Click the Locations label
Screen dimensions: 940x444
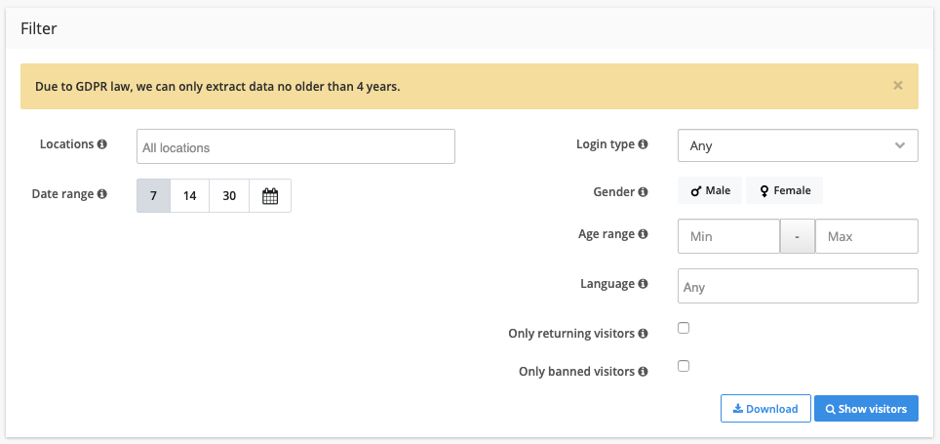[66, 144]
